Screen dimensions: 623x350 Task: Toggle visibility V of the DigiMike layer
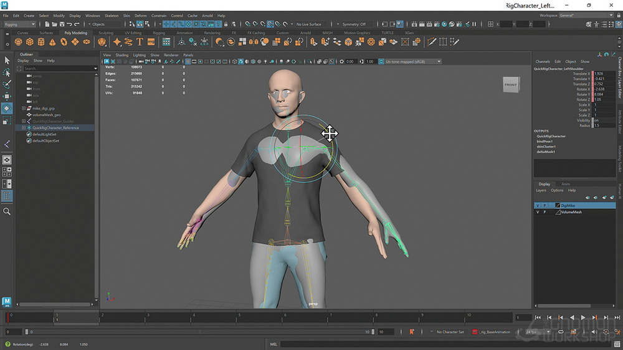click(x=538, y=205)
